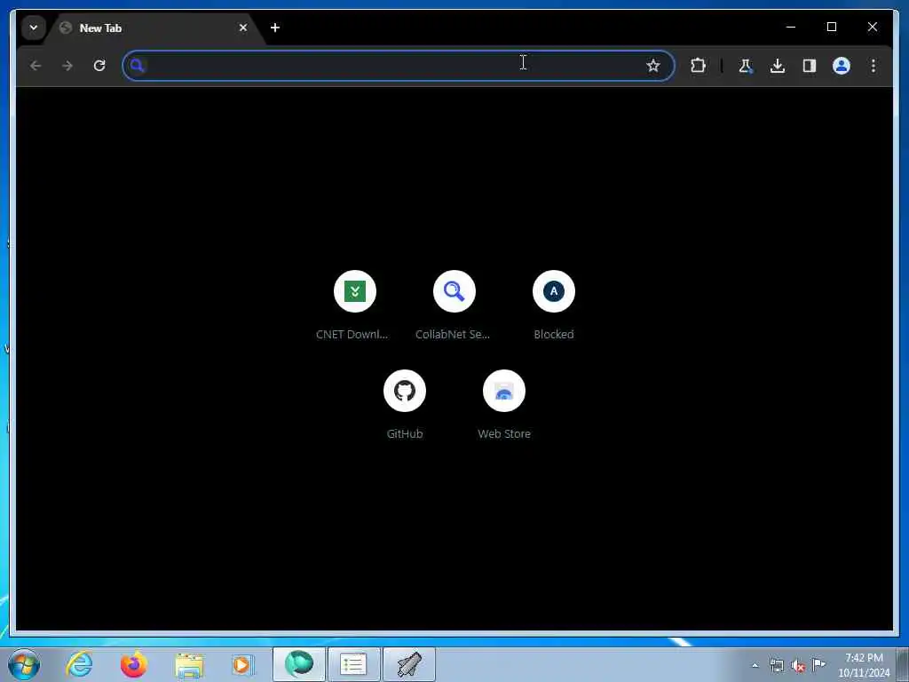
Task: Focus the address bar
Action: pos(399,66)
